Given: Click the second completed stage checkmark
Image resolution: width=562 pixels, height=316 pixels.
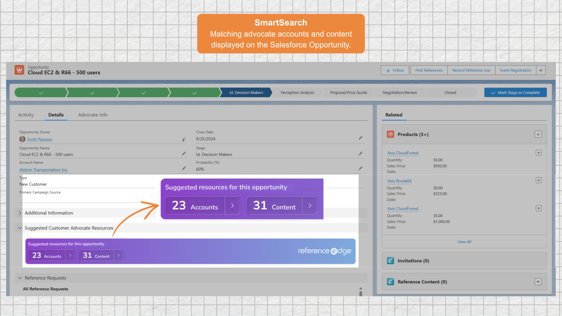Looking at the screenshot, I should 92,93.
